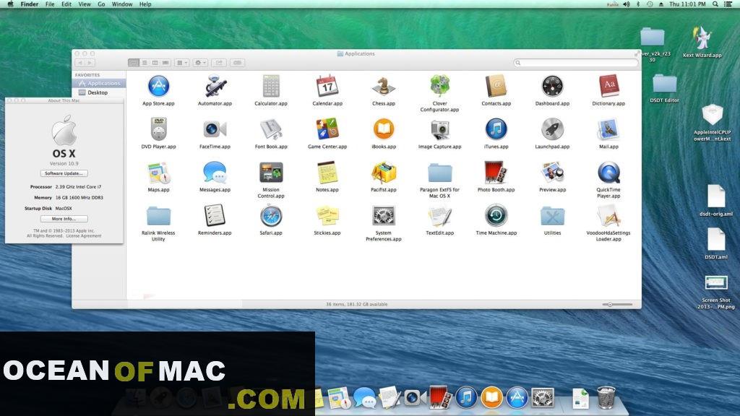
Task: Open the Help menu
Action: (x=145, y=4)
